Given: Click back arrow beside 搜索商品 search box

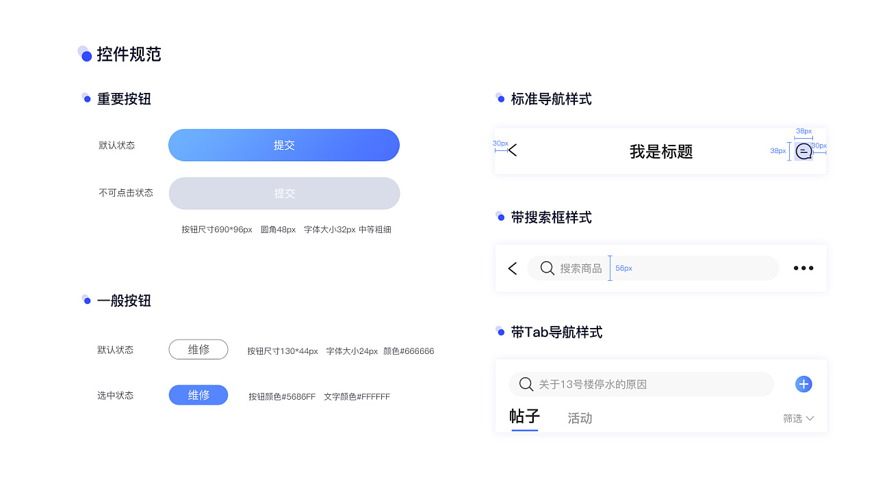Looking at the screenshot, I should coord(513,269).
